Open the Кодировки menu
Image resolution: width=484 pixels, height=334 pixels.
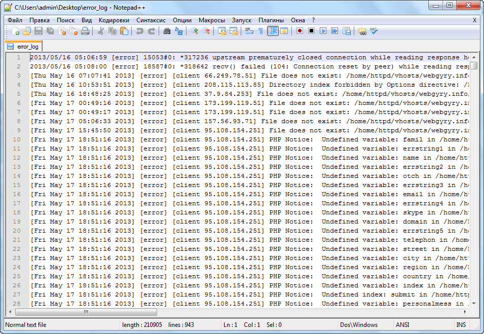click(x=114, y=20)
